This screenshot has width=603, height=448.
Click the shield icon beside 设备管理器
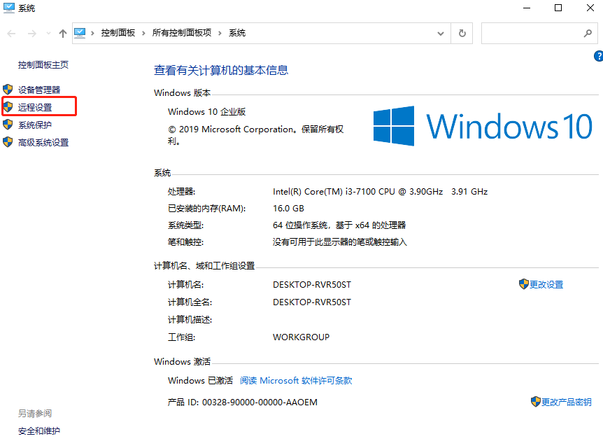point(8,90)
